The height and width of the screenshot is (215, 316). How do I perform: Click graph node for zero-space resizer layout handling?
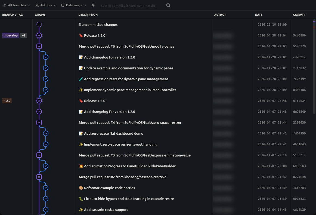[46, 145]
